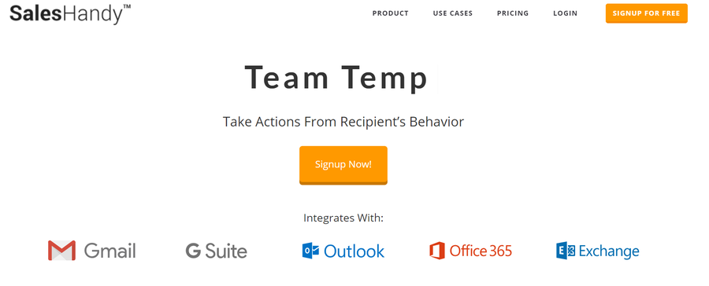Select the Exchange wordmark text
This screenshot has height=286, width=709.
click(x=609, y=251)
